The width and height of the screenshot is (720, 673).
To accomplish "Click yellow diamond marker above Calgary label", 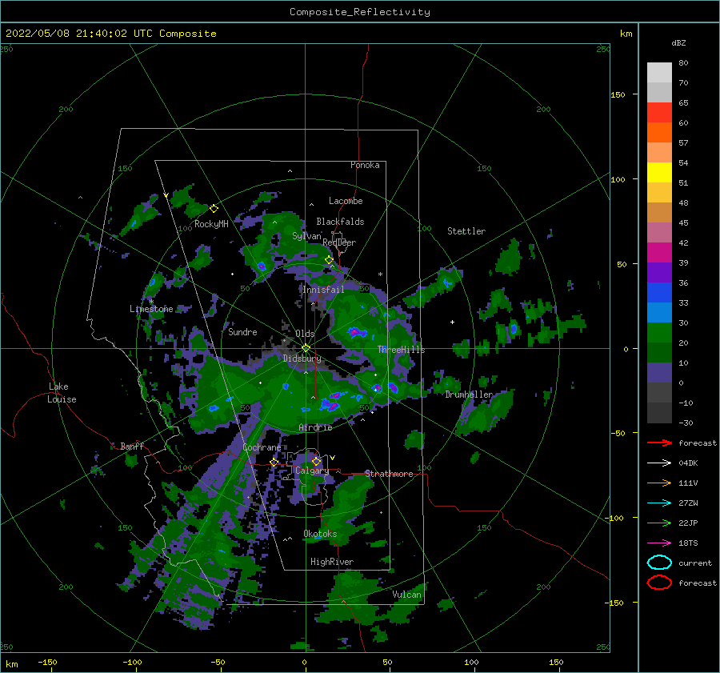I will coord(316,461).
